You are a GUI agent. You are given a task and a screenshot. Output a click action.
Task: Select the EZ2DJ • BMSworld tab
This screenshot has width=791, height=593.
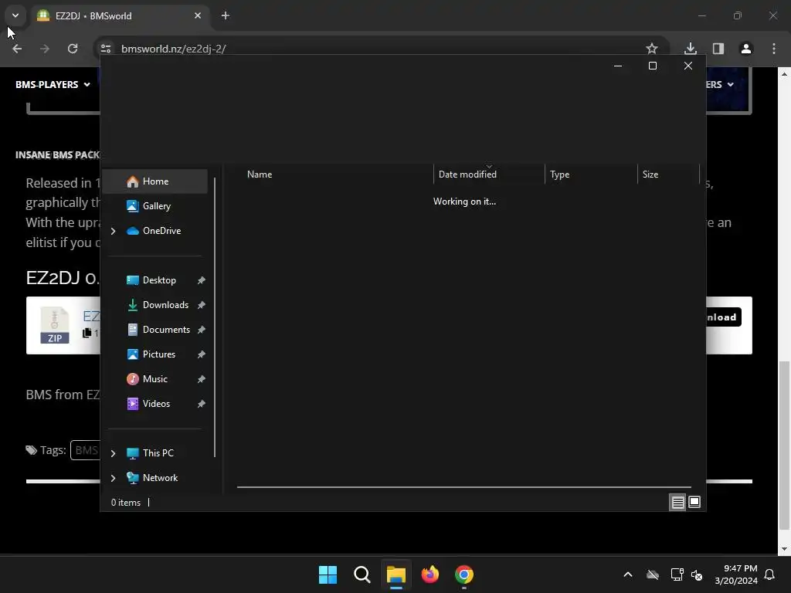[x=120, y=16]
